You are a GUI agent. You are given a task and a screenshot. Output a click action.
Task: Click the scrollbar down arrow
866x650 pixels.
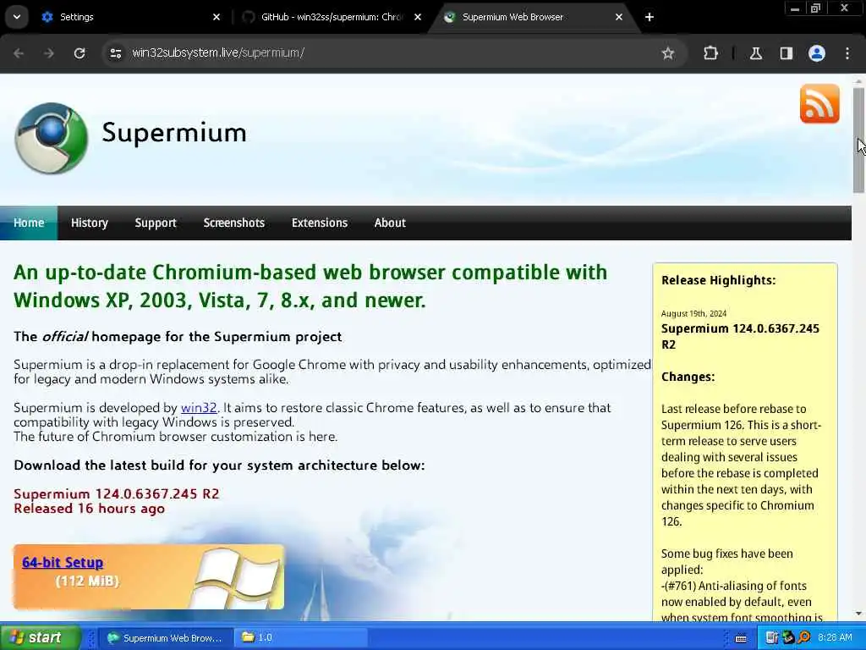(x=858, y=614)
